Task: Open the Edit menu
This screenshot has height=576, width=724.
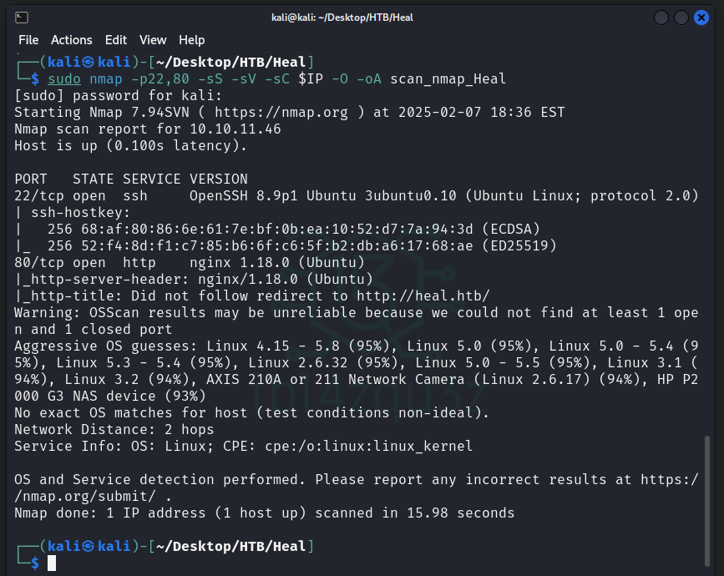Action: 116,40
